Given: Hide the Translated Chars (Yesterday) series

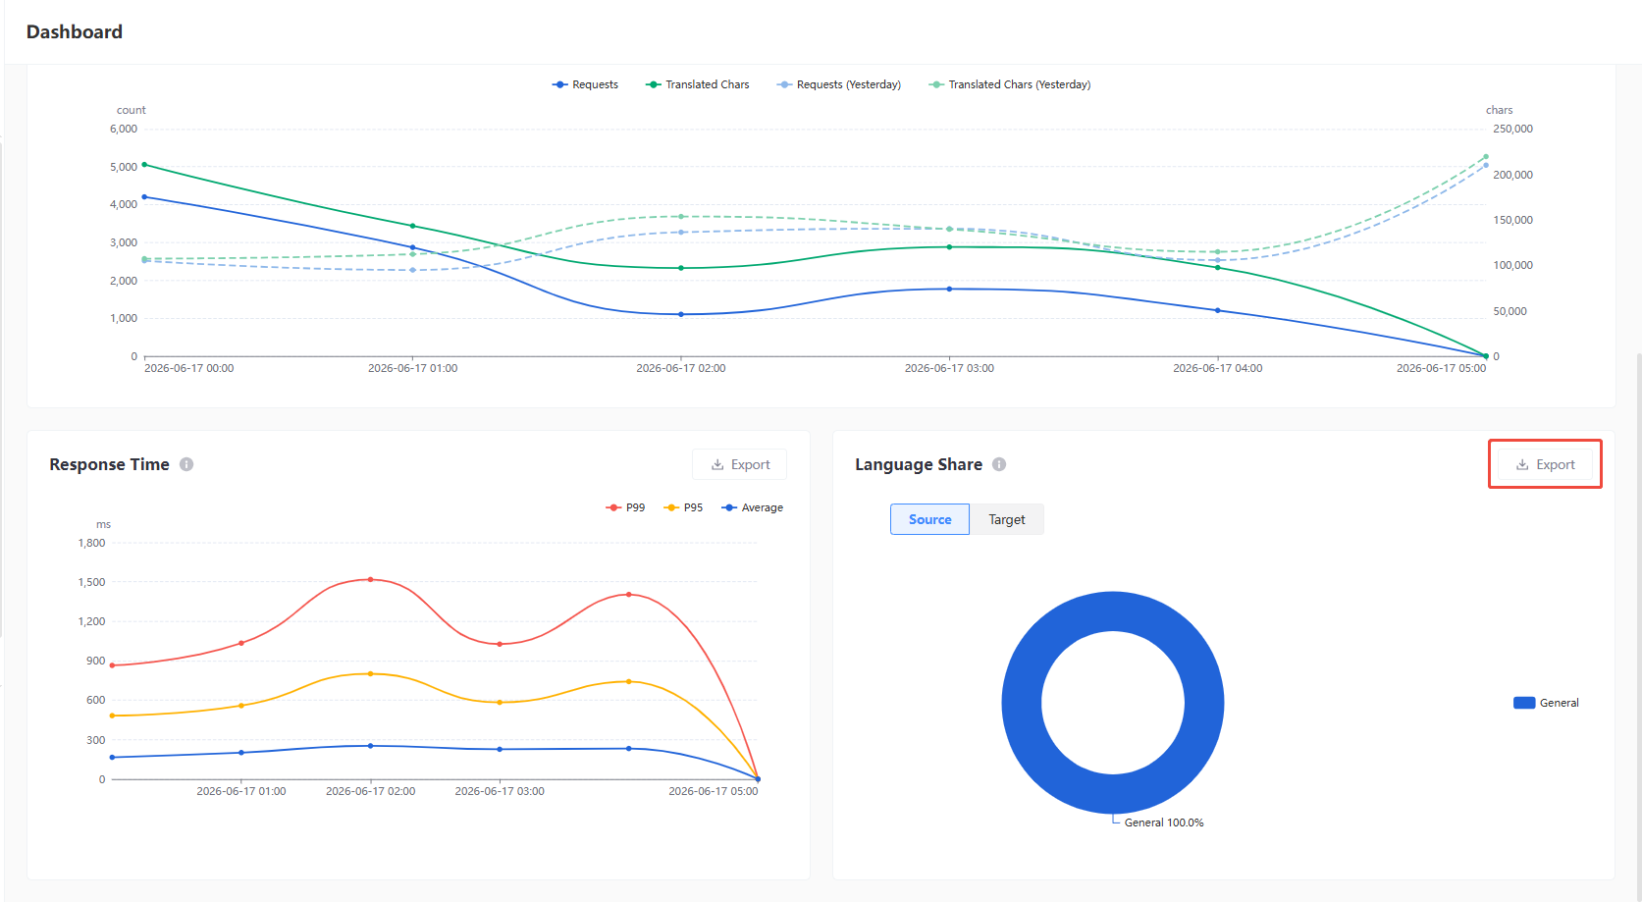Looking at the screenshot, I should [x=1010, y=84].
